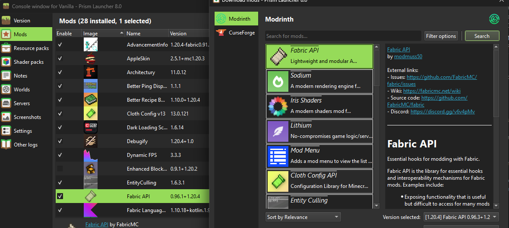Screen dimensions: 509x228
Task: Sort mods by Image column header
Action: click(x=103, y=33)
